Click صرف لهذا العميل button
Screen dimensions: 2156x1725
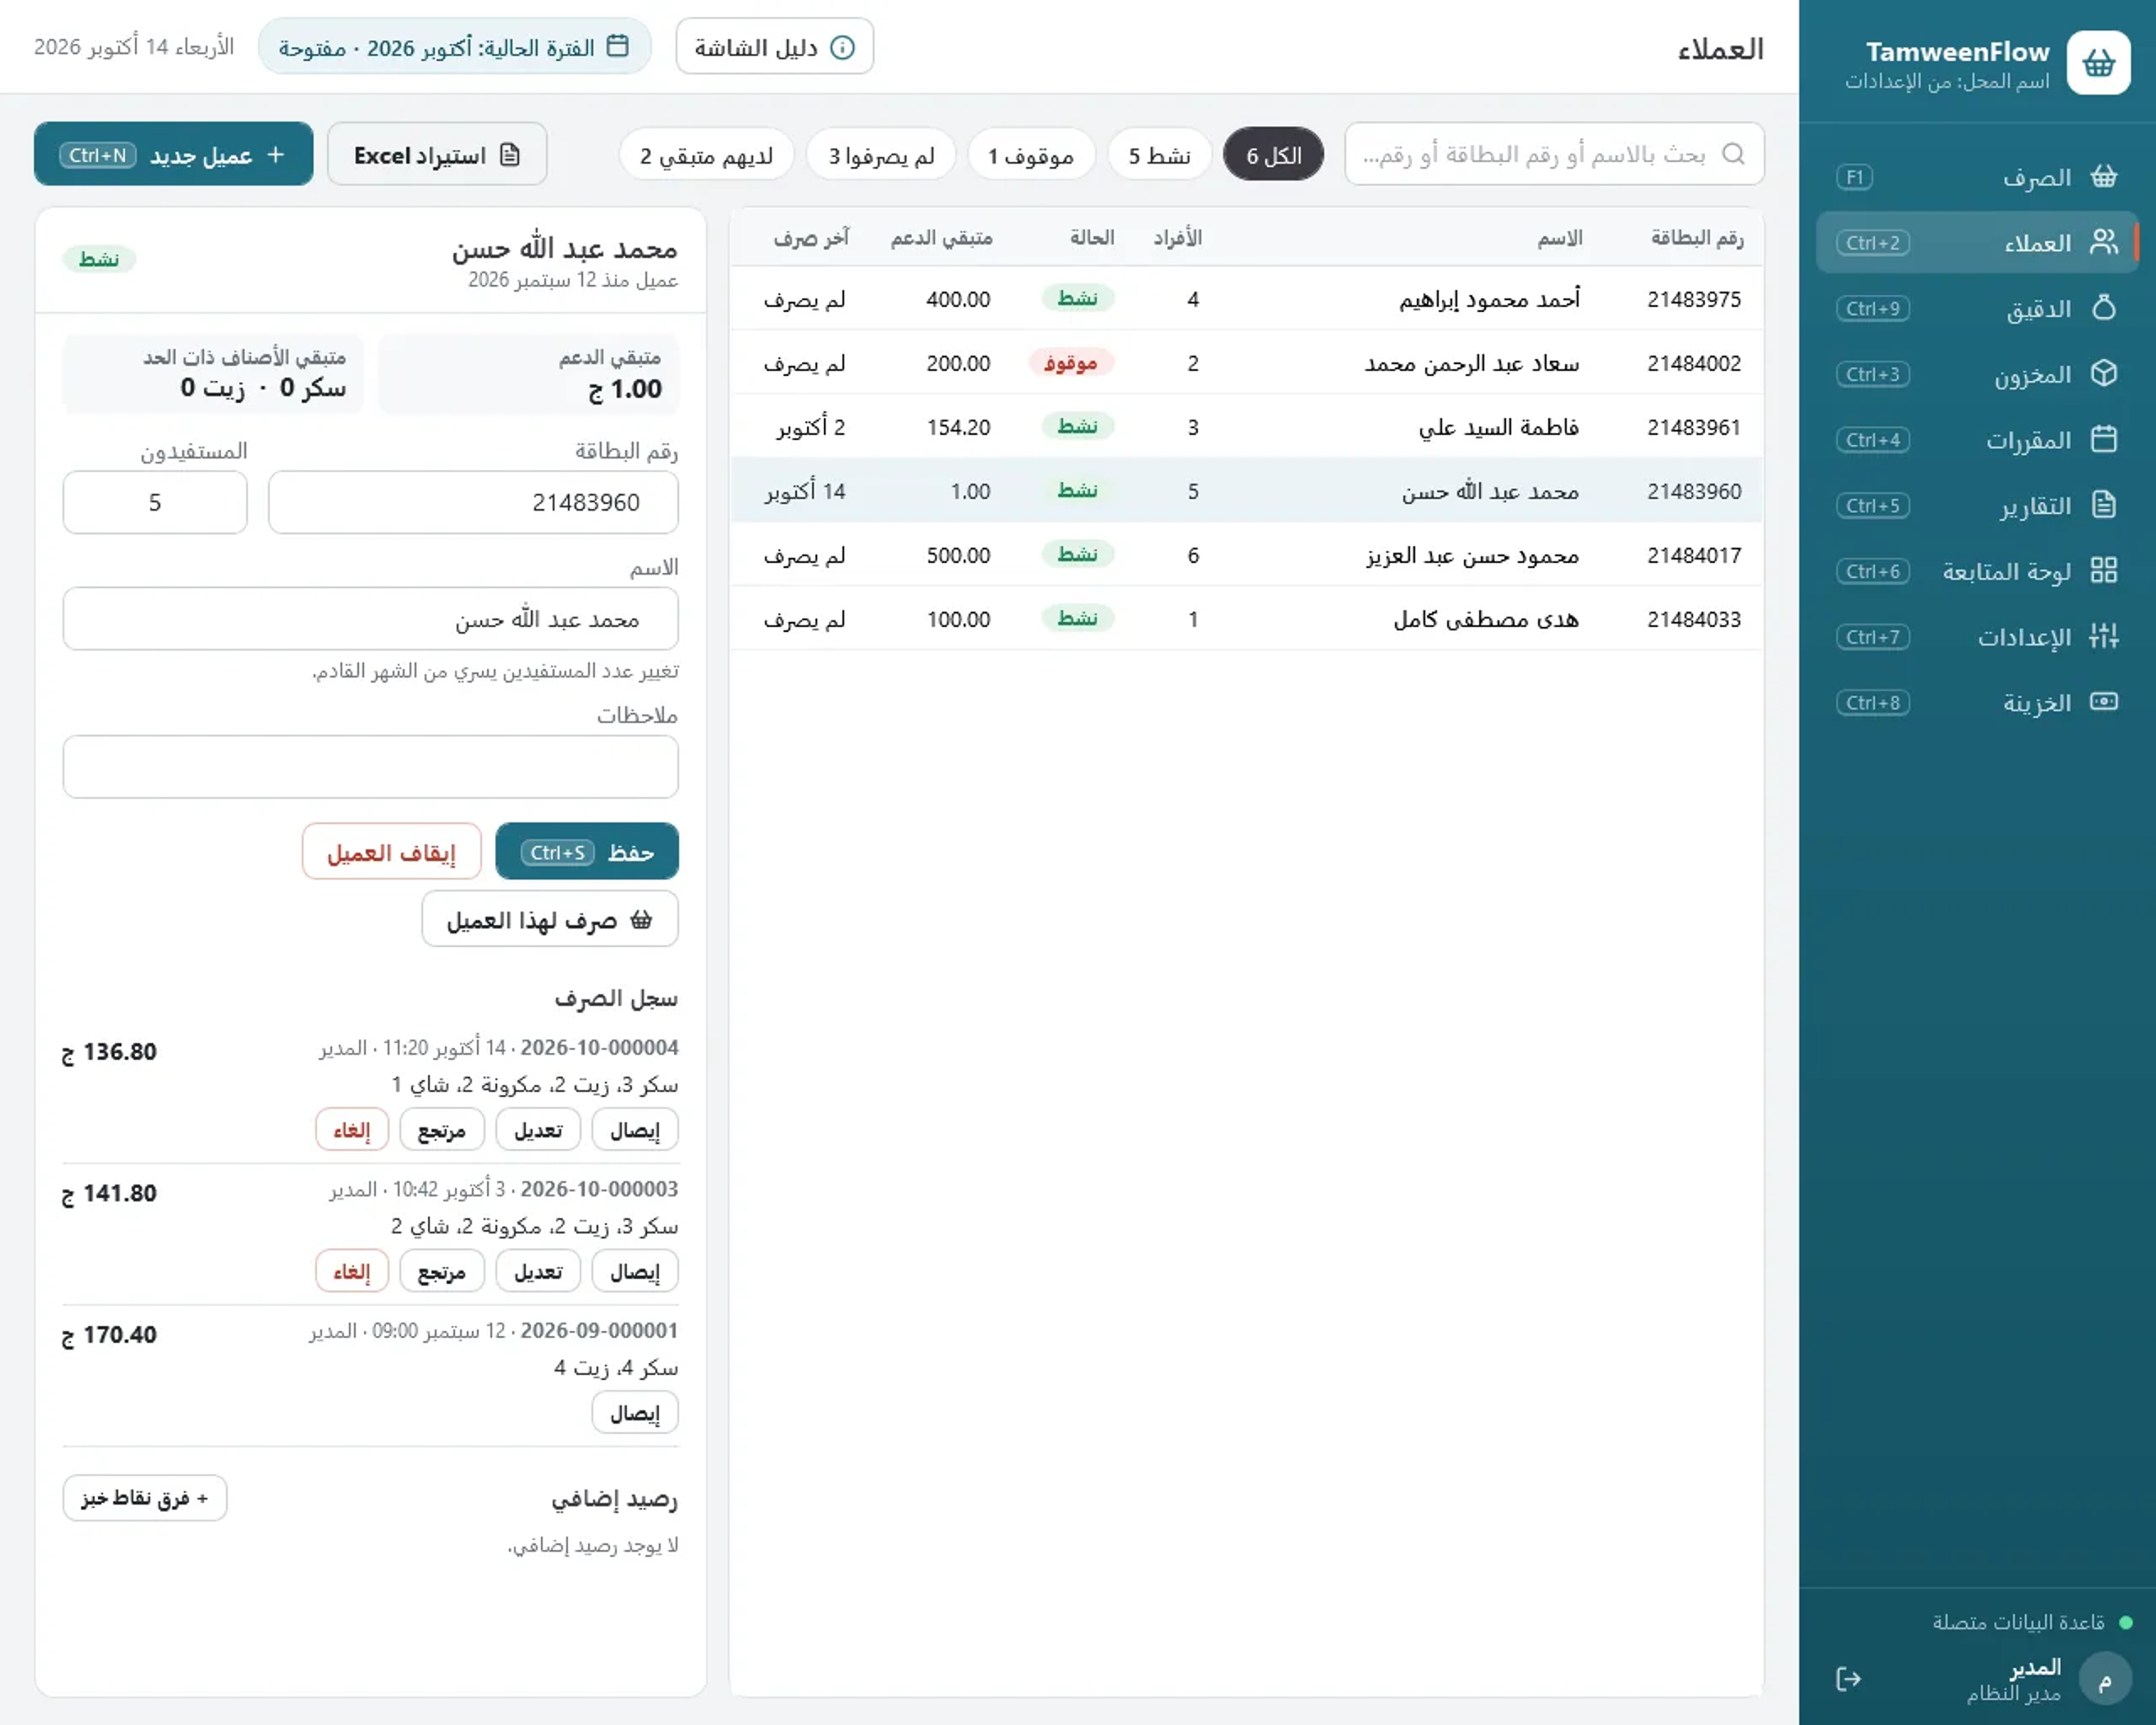click(x=550, y=919)
